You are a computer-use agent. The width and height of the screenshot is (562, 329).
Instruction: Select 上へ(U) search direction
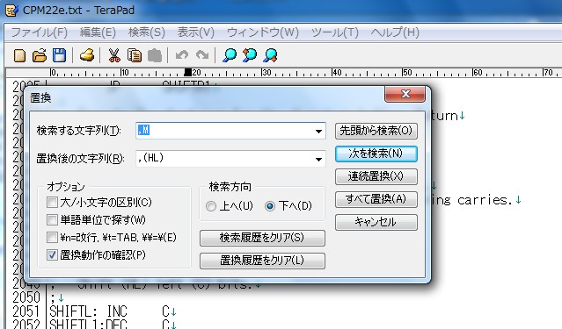pyautogui.click(x=211, y=206)
